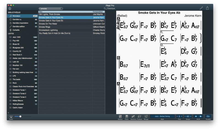Start playback with the play button
Image resolution: width=220 pixels, height=130 pixels.
pos(201,116)
